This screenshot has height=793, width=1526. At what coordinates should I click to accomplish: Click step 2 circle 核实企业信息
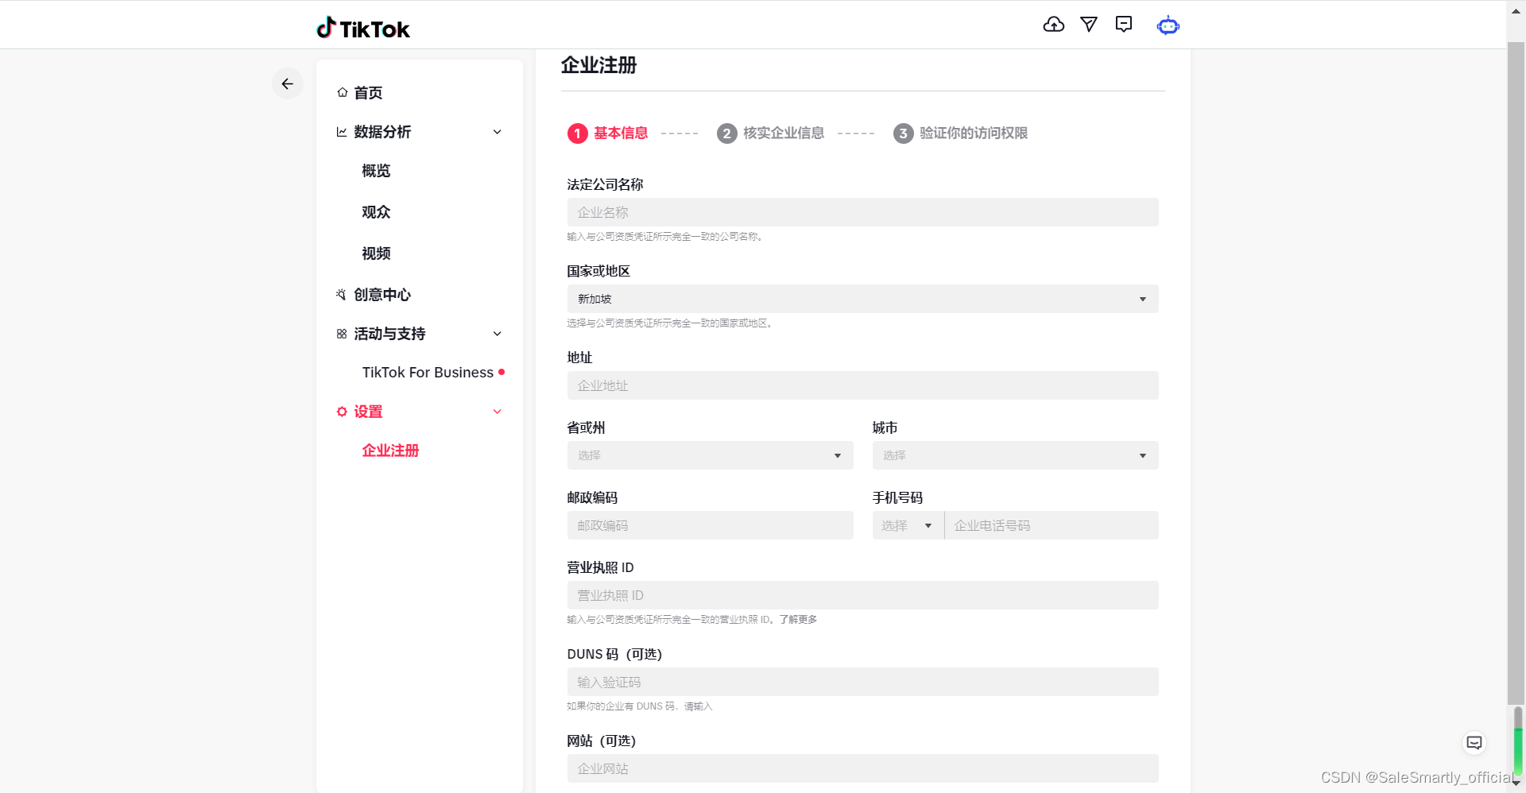726,133
